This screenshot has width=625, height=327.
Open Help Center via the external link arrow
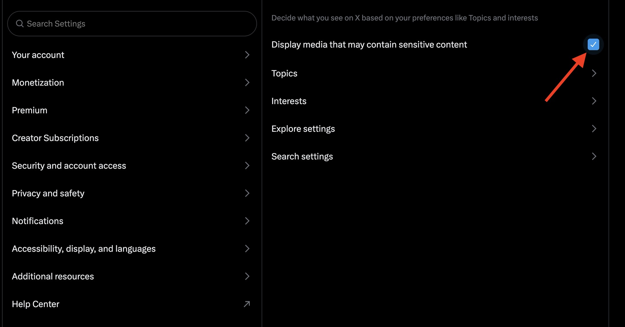[247, 304]
